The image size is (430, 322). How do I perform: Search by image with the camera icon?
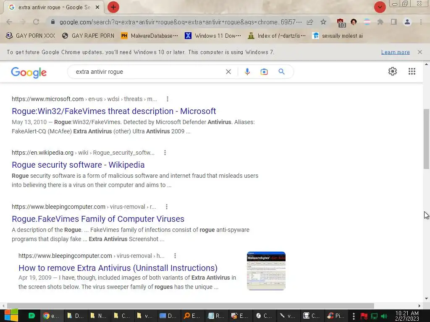click(264, 72)
